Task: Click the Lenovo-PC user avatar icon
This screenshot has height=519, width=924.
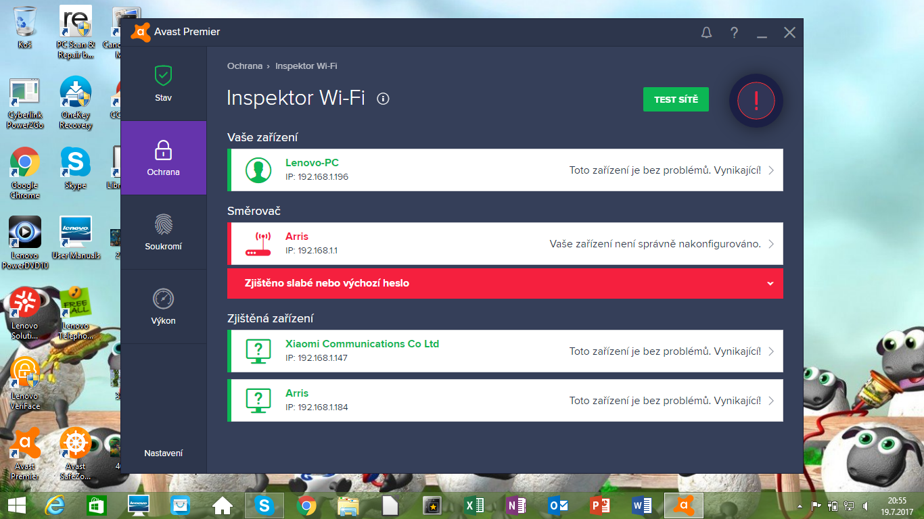Action: (x=258, y=170)
